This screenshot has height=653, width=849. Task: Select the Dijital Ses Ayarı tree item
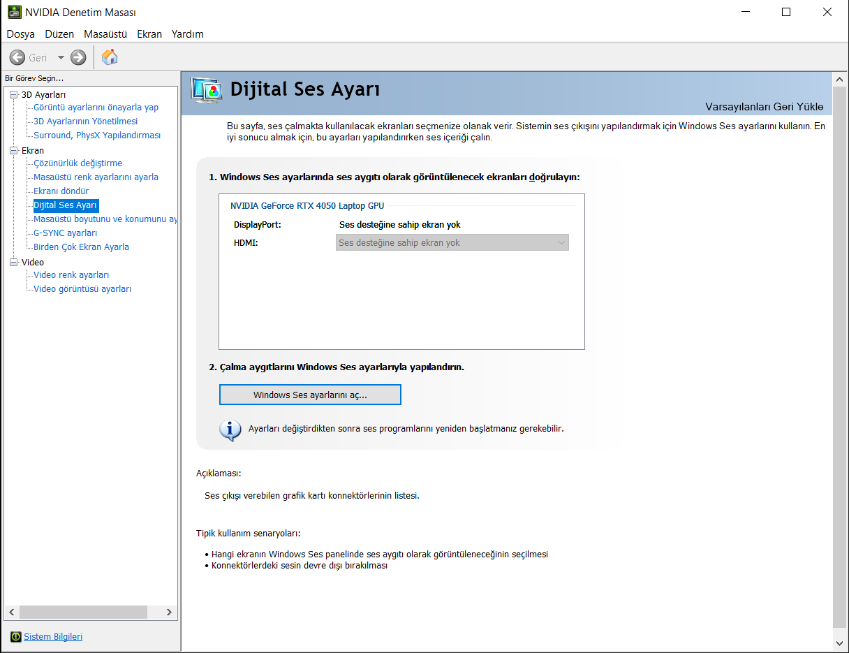(66, 205)
